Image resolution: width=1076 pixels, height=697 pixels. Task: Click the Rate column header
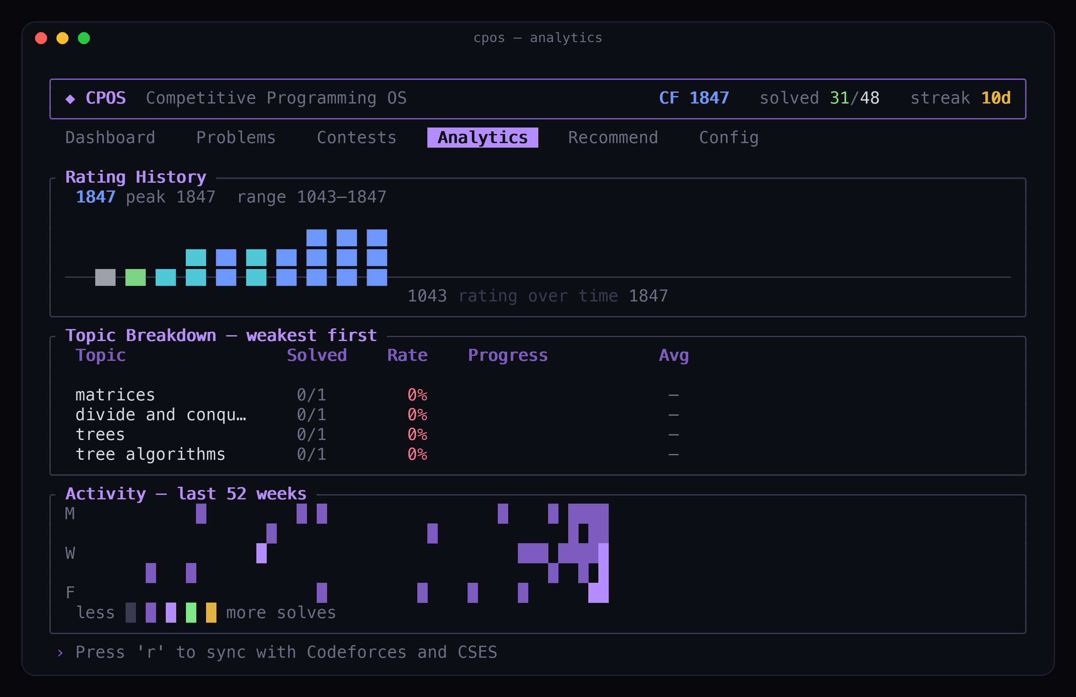click(407, 355)
